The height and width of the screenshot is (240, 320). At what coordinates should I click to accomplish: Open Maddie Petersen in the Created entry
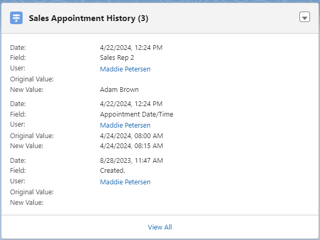(x=125, y=182)
